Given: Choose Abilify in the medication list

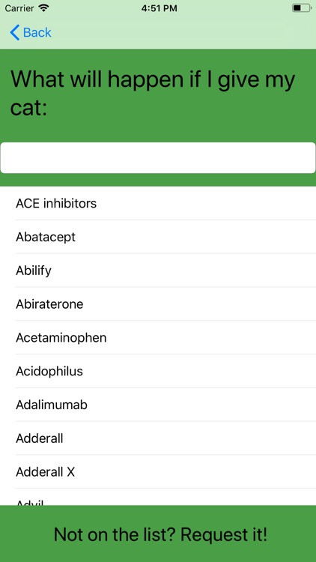Looking at the screenshot, I should pyautogui.click(x=158, y=271).
